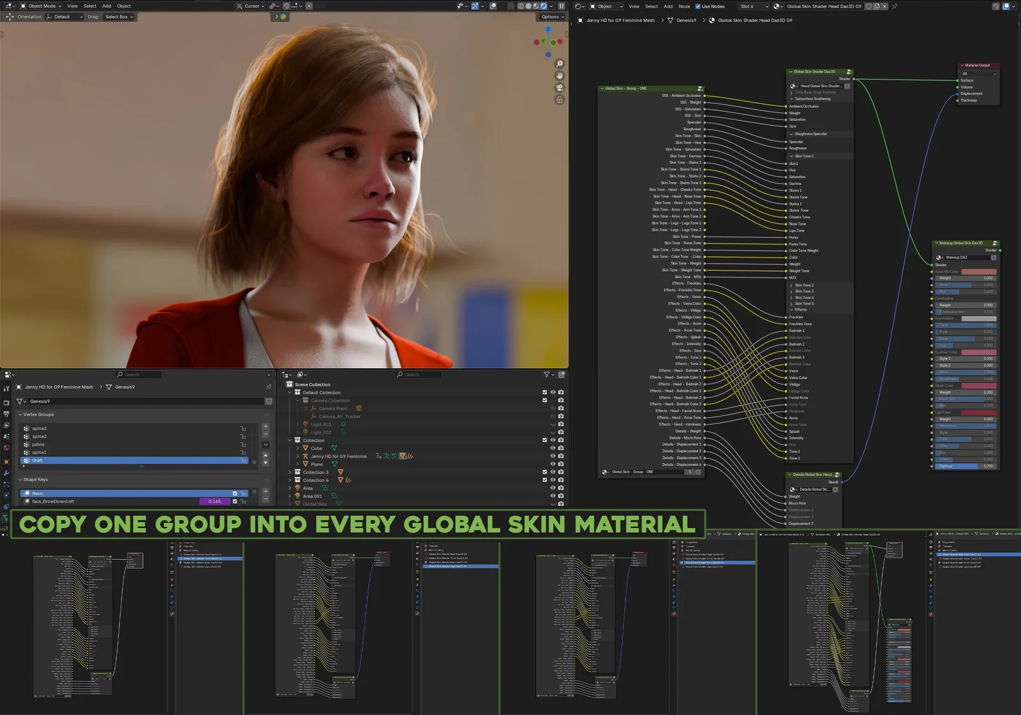The height and width of the screenshot is (715, 1021).
Task: Collapse the Default Collection in the Outliner
Action: pos(289,392)
